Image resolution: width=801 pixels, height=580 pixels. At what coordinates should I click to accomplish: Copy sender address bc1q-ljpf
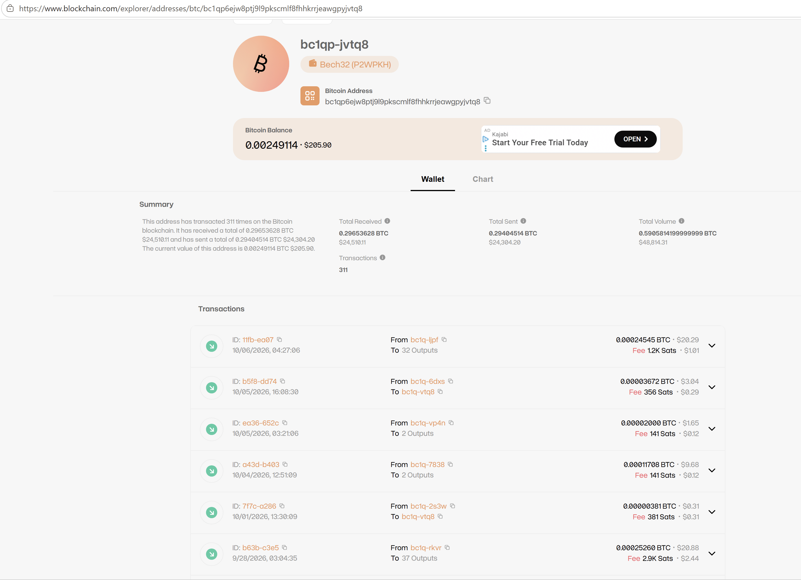coord(444,340)
